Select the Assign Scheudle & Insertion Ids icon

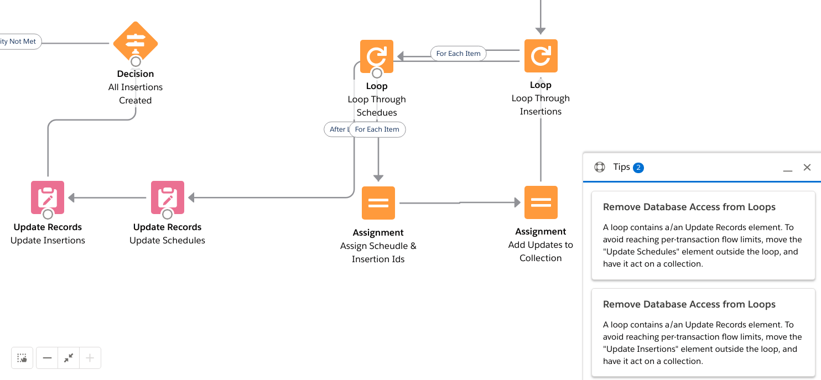click(378, 203)
